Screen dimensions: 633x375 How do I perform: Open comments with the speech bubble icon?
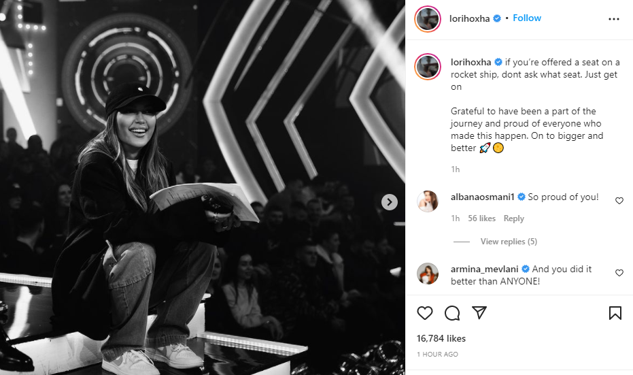click(x=452, y=313)
